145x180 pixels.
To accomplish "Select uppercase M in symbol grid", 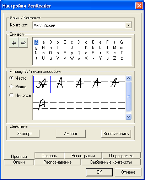I will click(x=114, y=47).
